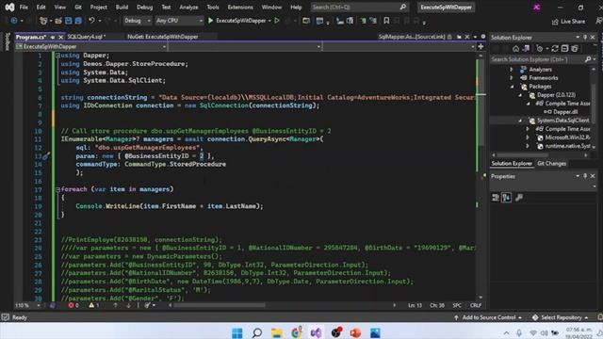
Task: Switch to Git Changes tab
Action: point(551,163)
